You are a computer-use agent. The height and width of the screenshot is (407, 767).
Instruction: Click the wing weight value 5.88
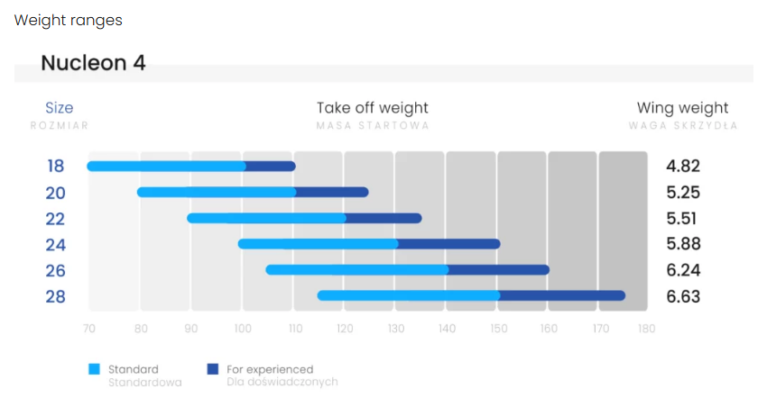pyautogui.click(x=683, y=245)
